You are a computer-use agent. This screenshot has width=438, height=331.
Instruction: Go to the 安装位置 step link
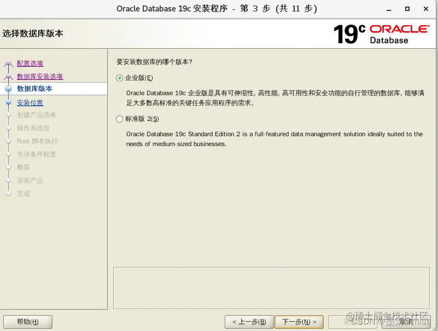point(30,103)
